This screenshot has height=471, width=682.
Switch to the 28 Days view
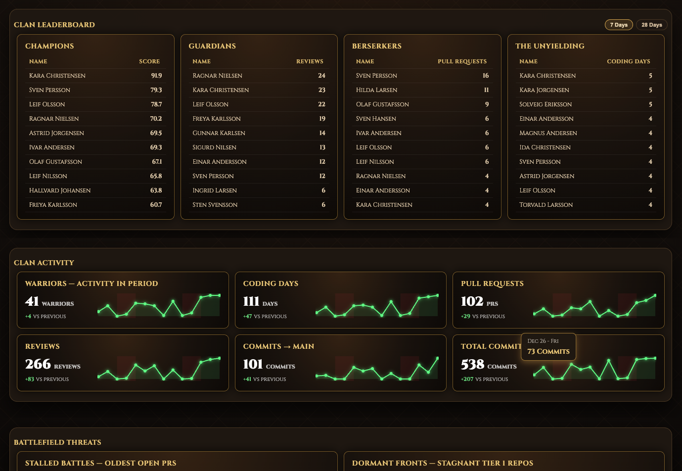pyautogui.click(x=651, y=25)
